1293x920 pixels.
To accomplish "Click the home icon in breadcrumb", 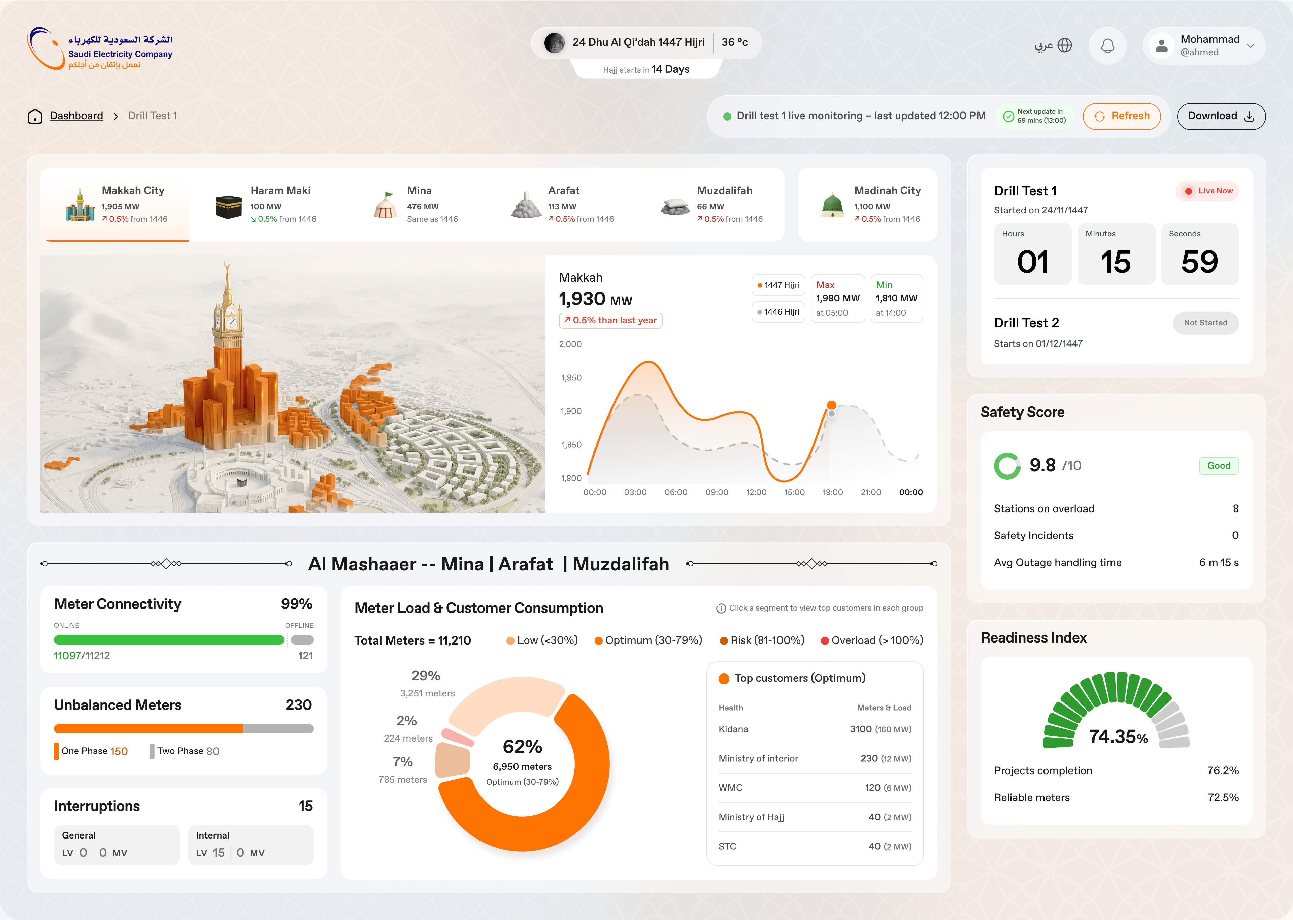I will pos(35,116).
